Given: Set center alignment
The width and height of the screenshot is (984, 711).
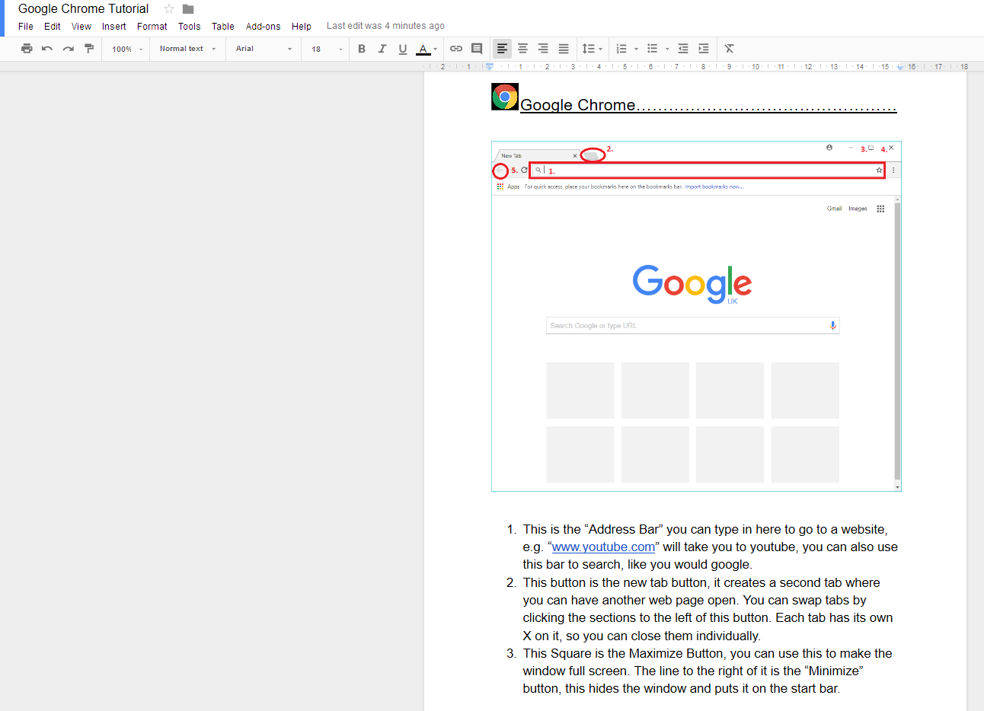Looking at the screenshot, I should (522, 49).
